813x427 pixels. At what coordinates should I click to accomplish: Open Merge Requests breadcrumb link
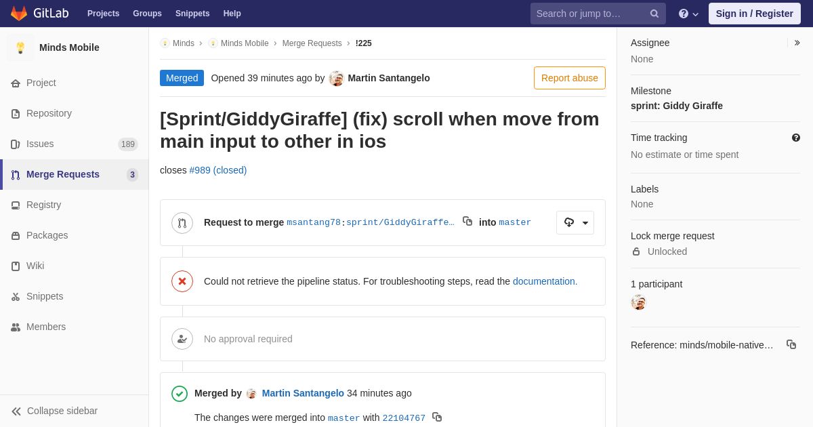(312, 43)
